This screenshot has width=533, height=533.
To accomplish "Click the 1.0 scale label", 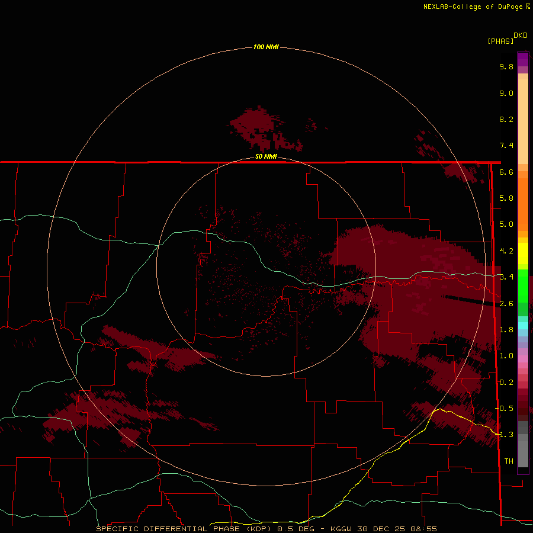I will (506, 357).
